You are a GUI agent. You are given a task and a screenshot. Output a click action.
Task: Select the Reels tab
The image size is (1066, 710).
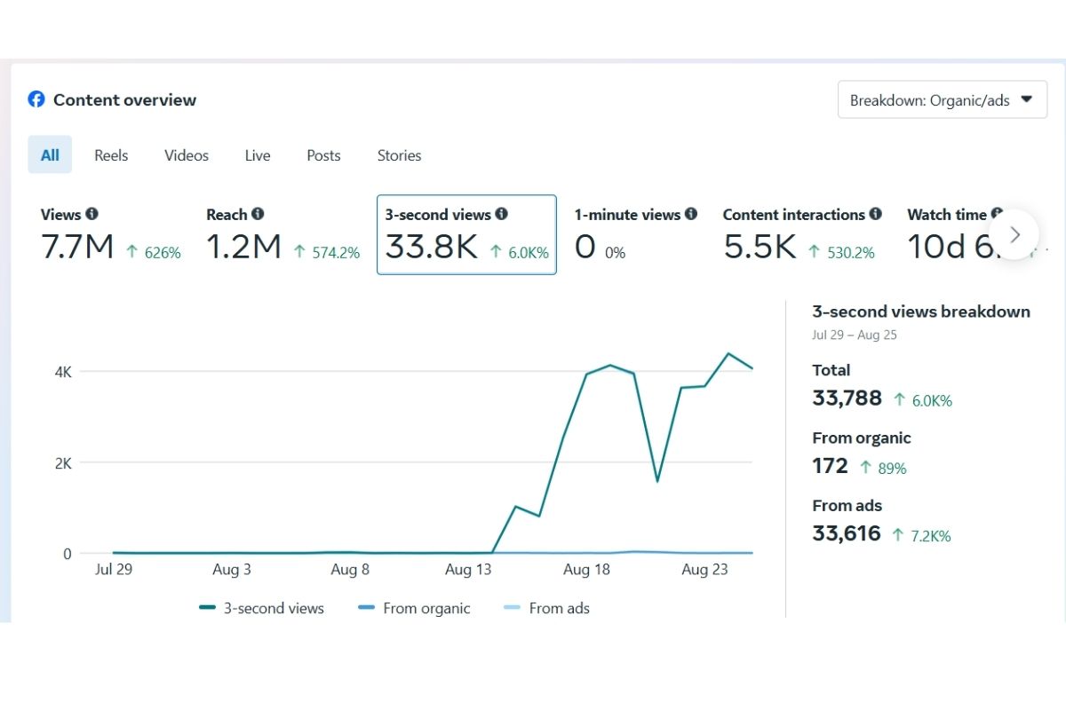pos(111,155)
